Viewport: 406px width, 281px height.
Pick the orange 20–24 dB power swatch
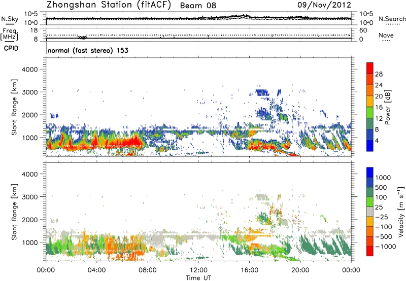[370, 90]
